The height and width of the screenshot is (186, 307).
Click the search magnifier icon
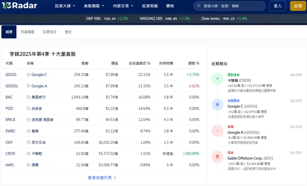[x=199, y=6]
